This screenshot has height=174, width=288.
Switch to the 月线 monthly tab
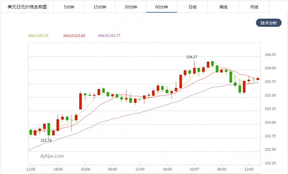tap(254, 7)
